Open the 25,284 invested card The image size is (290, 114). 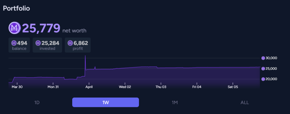coord(47,45)
